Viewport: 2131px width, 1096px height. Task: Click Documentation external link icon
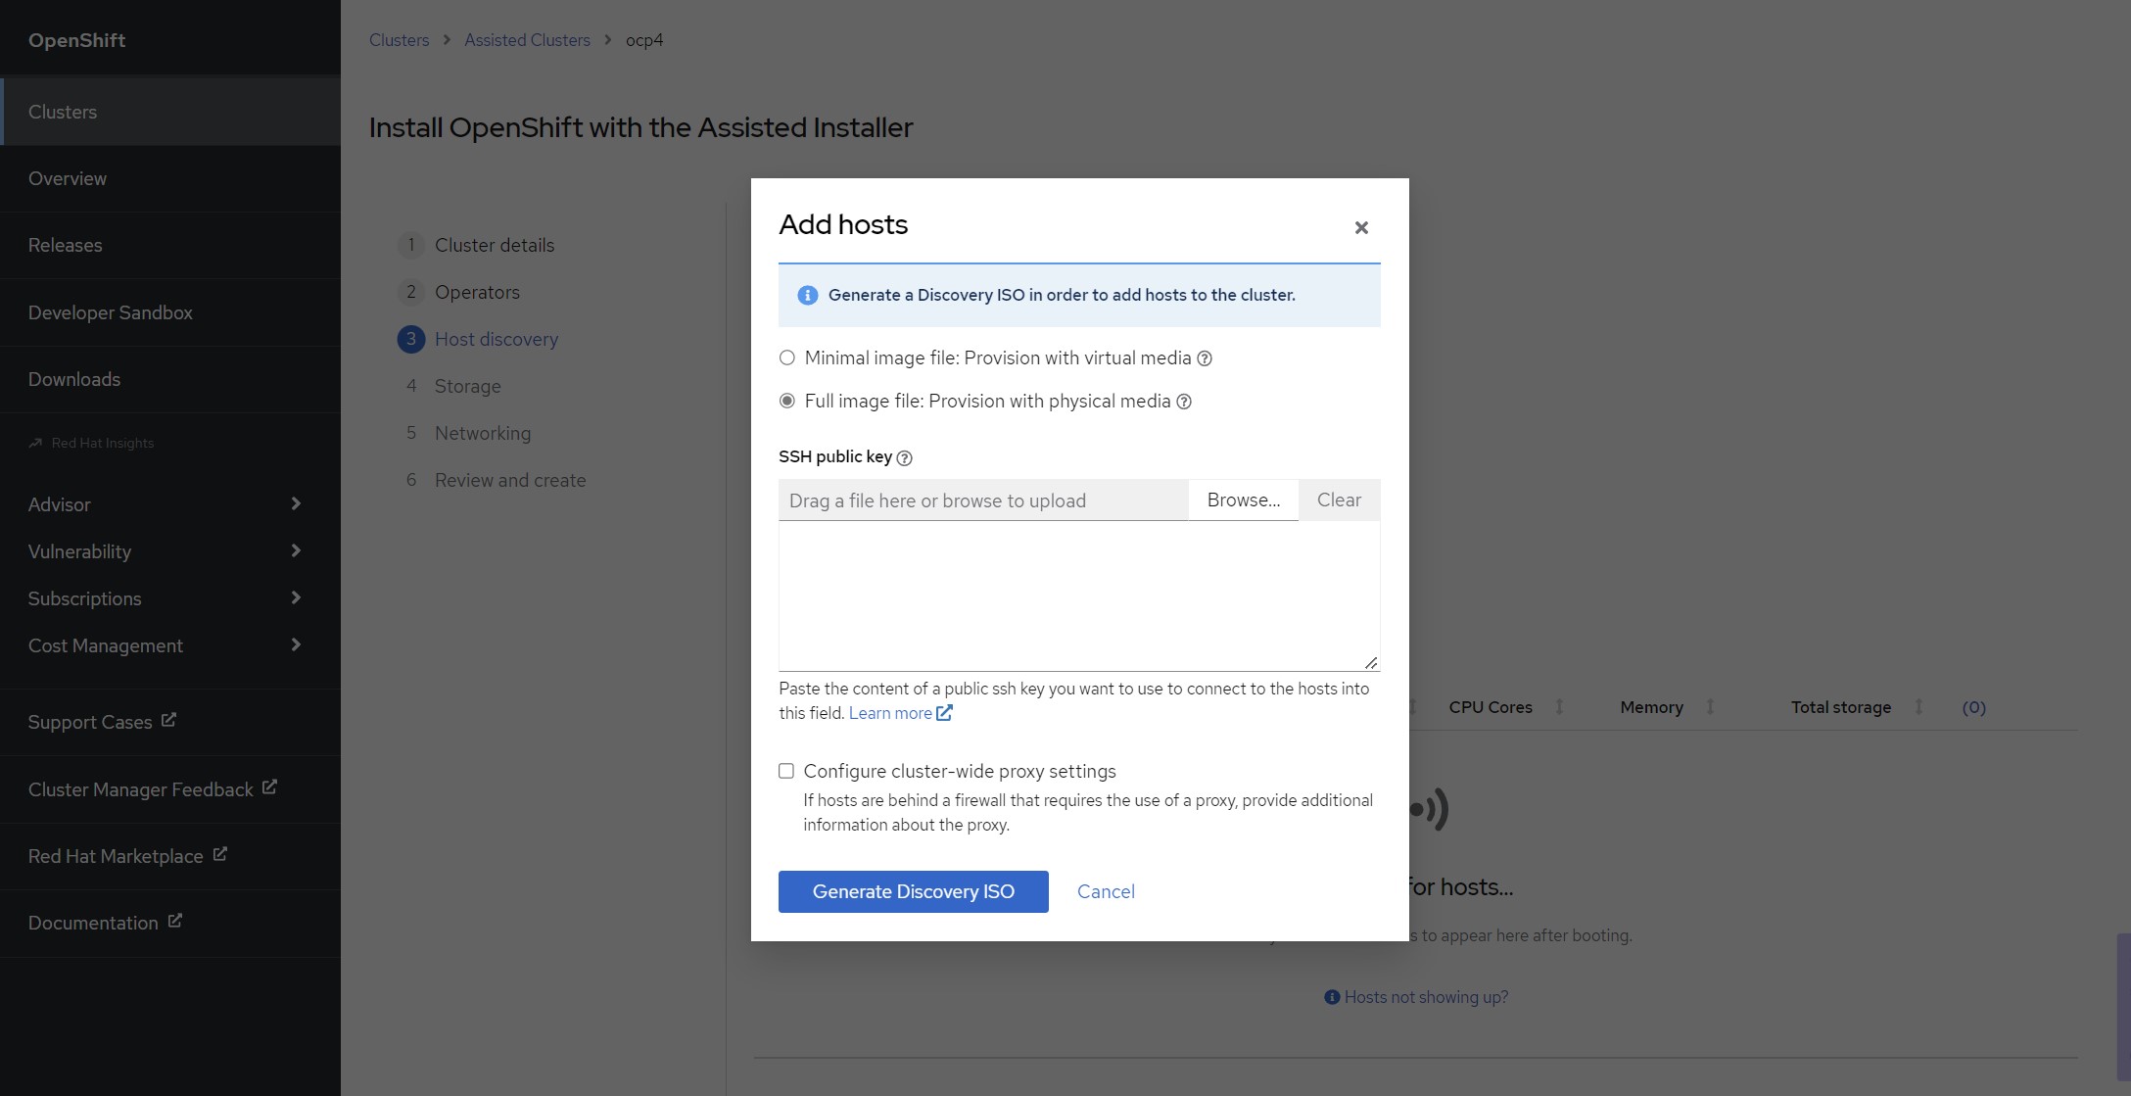point(174,921)
